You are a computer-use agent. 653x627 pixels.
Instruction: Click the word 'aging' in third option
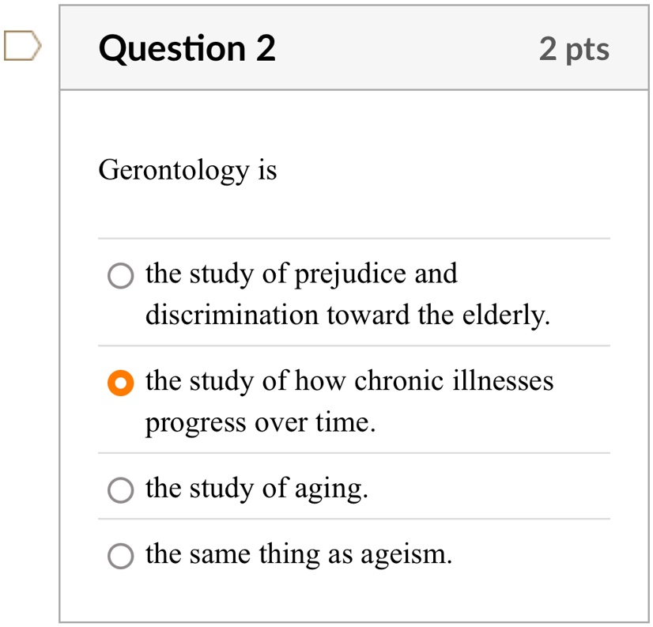point(329,490)
